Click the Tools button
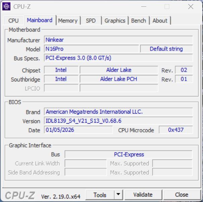203x202 pixels. pos(100,195)
